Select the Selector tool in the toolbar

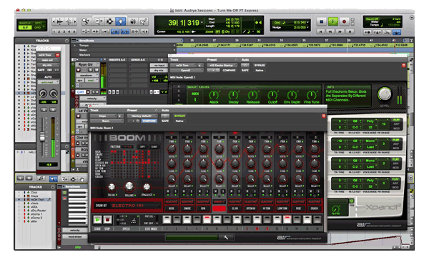coord(109,21)
